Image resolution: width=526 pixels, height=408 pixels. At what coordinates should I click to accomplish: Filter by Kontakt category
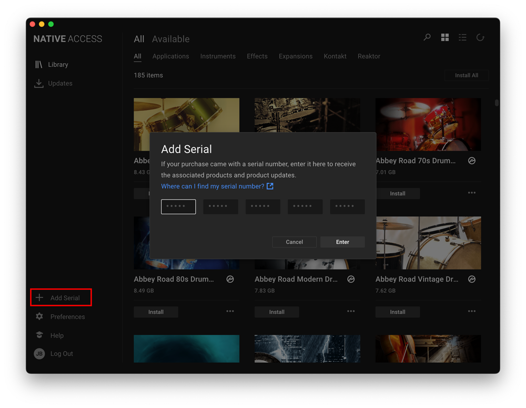point(335,56)
